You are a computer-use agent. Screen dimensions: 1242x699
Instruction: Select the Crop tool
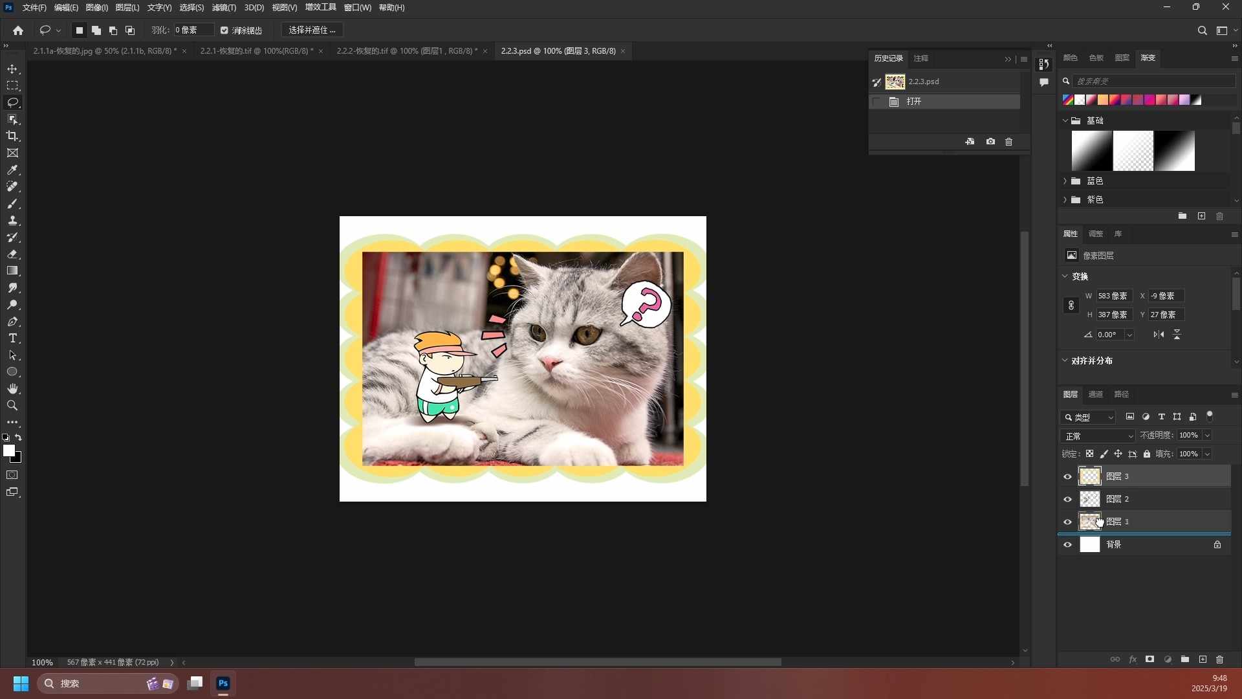click(12, 136)
